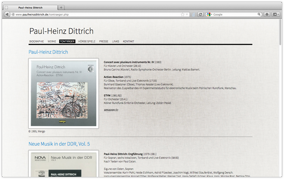Screen dimensions: 284x179
Task: Click the Concert avec plusieurs instruments Nr. IV title
Action: [129, 62]
